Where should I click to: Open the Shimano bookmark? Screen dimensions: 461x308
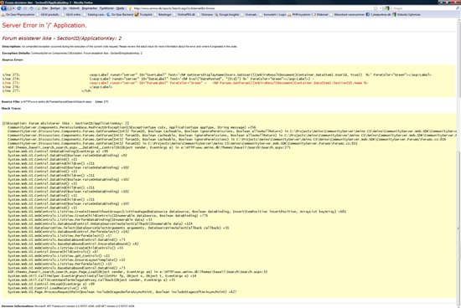coord(205,14)
